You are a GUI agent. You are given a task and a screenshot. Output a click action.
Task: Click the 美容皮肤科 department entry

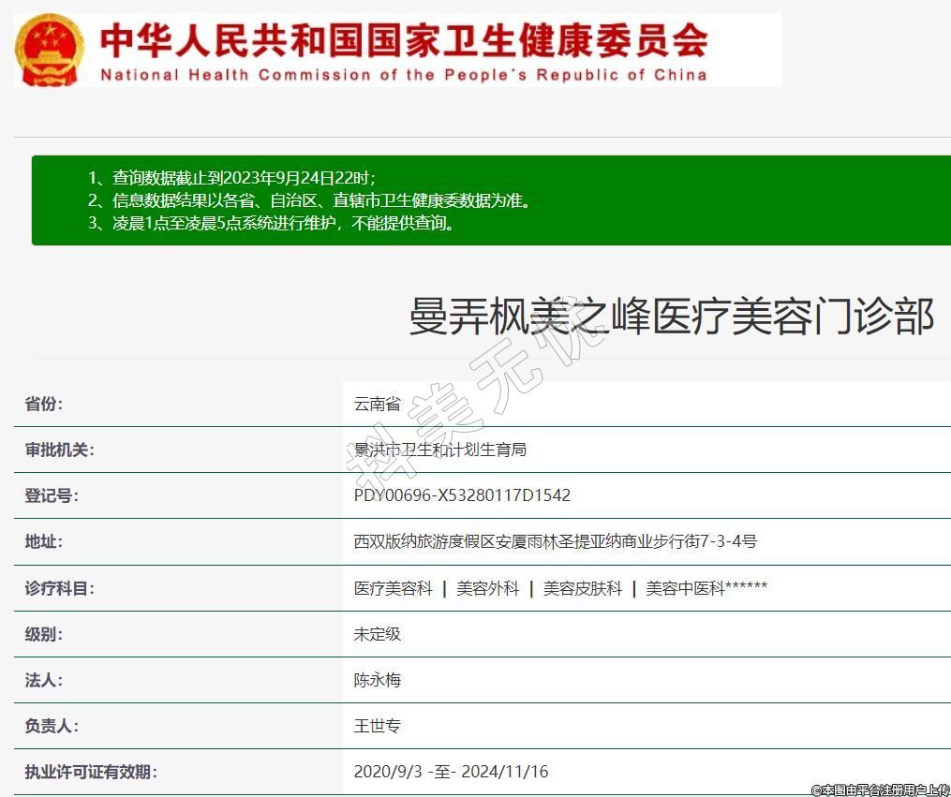click(x=582, y=588)
